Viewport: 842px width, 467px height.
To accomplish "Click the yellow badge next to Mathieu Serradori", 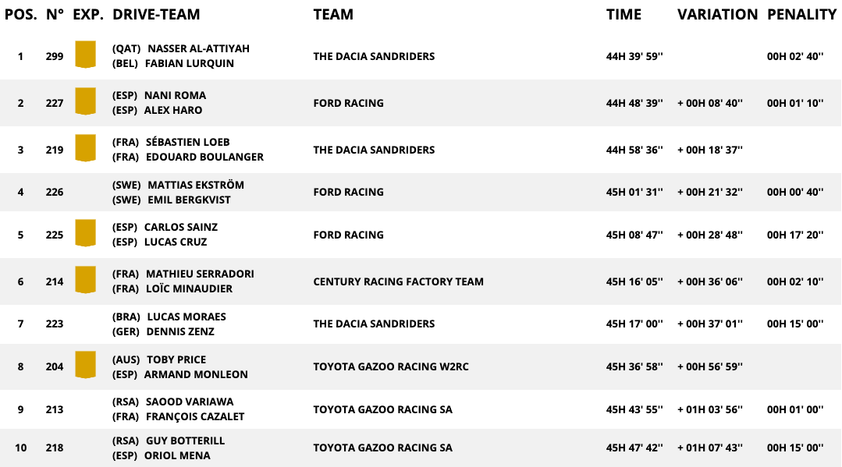I will pos(85,280).
